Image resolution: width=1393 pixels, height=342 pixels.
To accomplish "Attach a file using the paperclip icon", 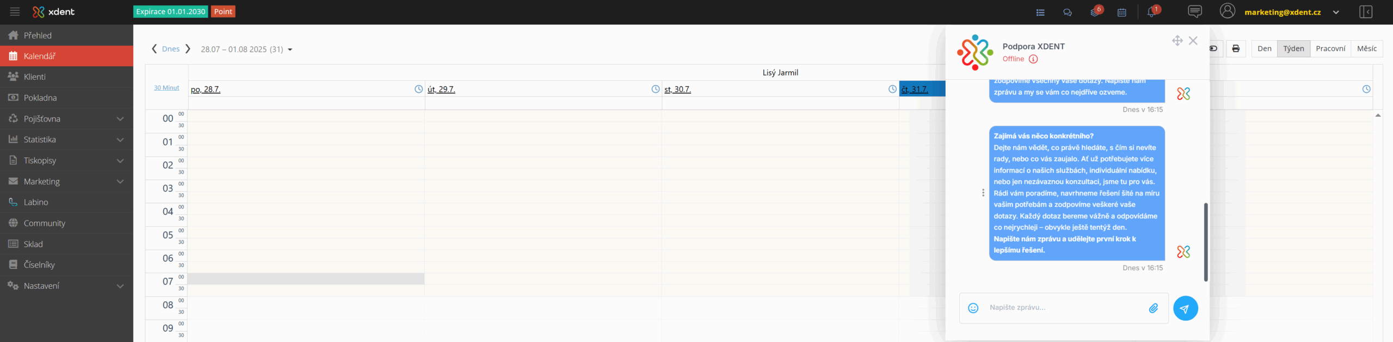I will 1153,308.
